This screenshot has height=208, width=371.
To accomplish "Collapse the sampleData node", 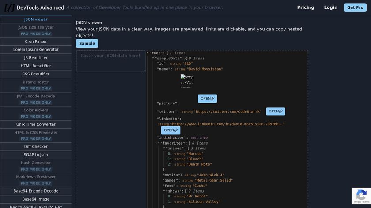I will point(153,58).
